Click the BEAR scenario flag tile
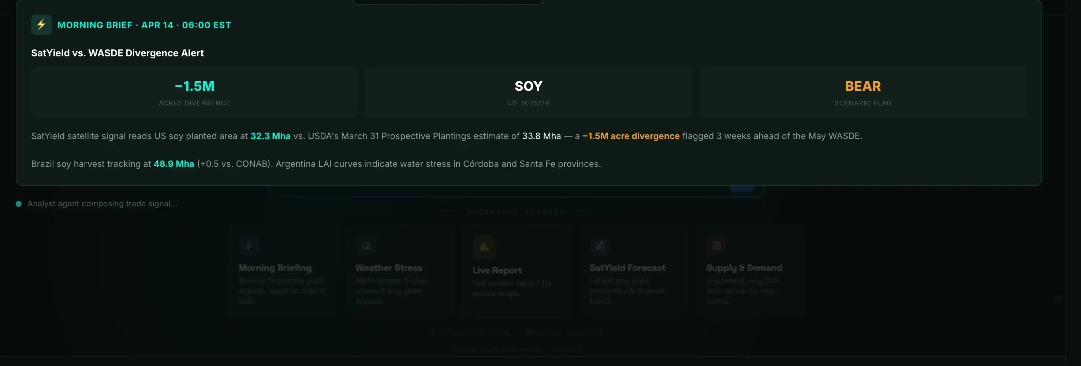Image resolution: width=1081 pixels, height=366 pixels. [863, 92]
